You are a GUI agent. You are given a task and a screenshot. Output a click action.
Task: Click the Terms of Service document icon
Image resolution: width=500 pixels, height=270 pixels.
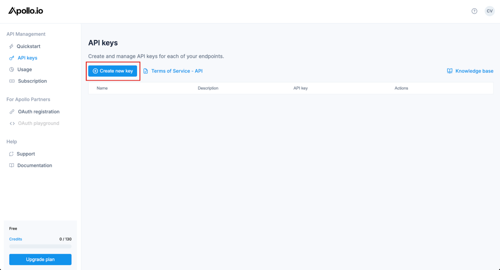[146, 71]
